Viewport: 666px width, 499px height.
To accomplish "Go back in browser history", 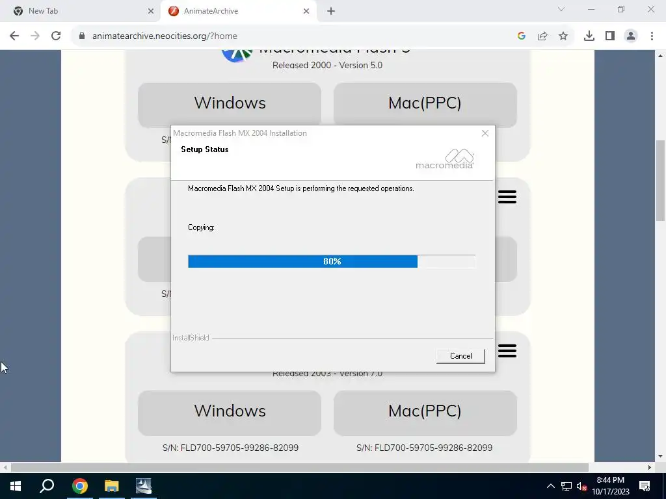I will tap(14, 36).
